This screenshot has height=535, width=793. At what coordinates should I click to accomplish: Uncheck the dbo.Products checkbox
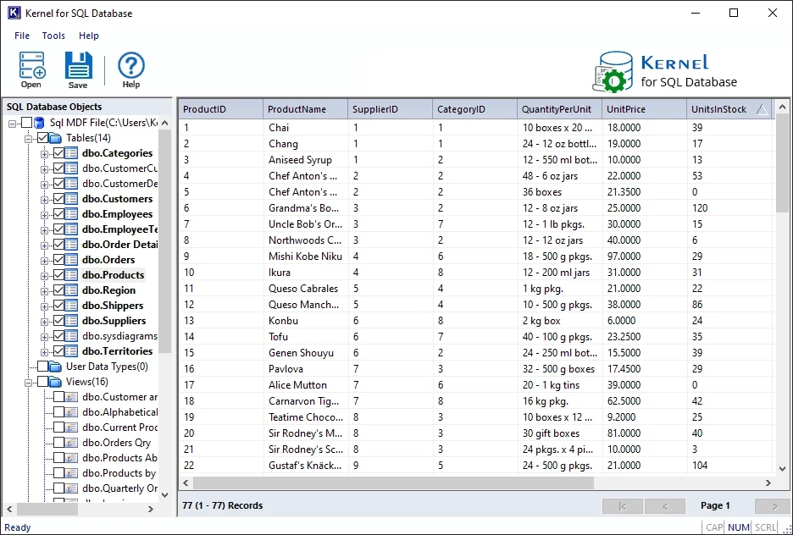58,275
